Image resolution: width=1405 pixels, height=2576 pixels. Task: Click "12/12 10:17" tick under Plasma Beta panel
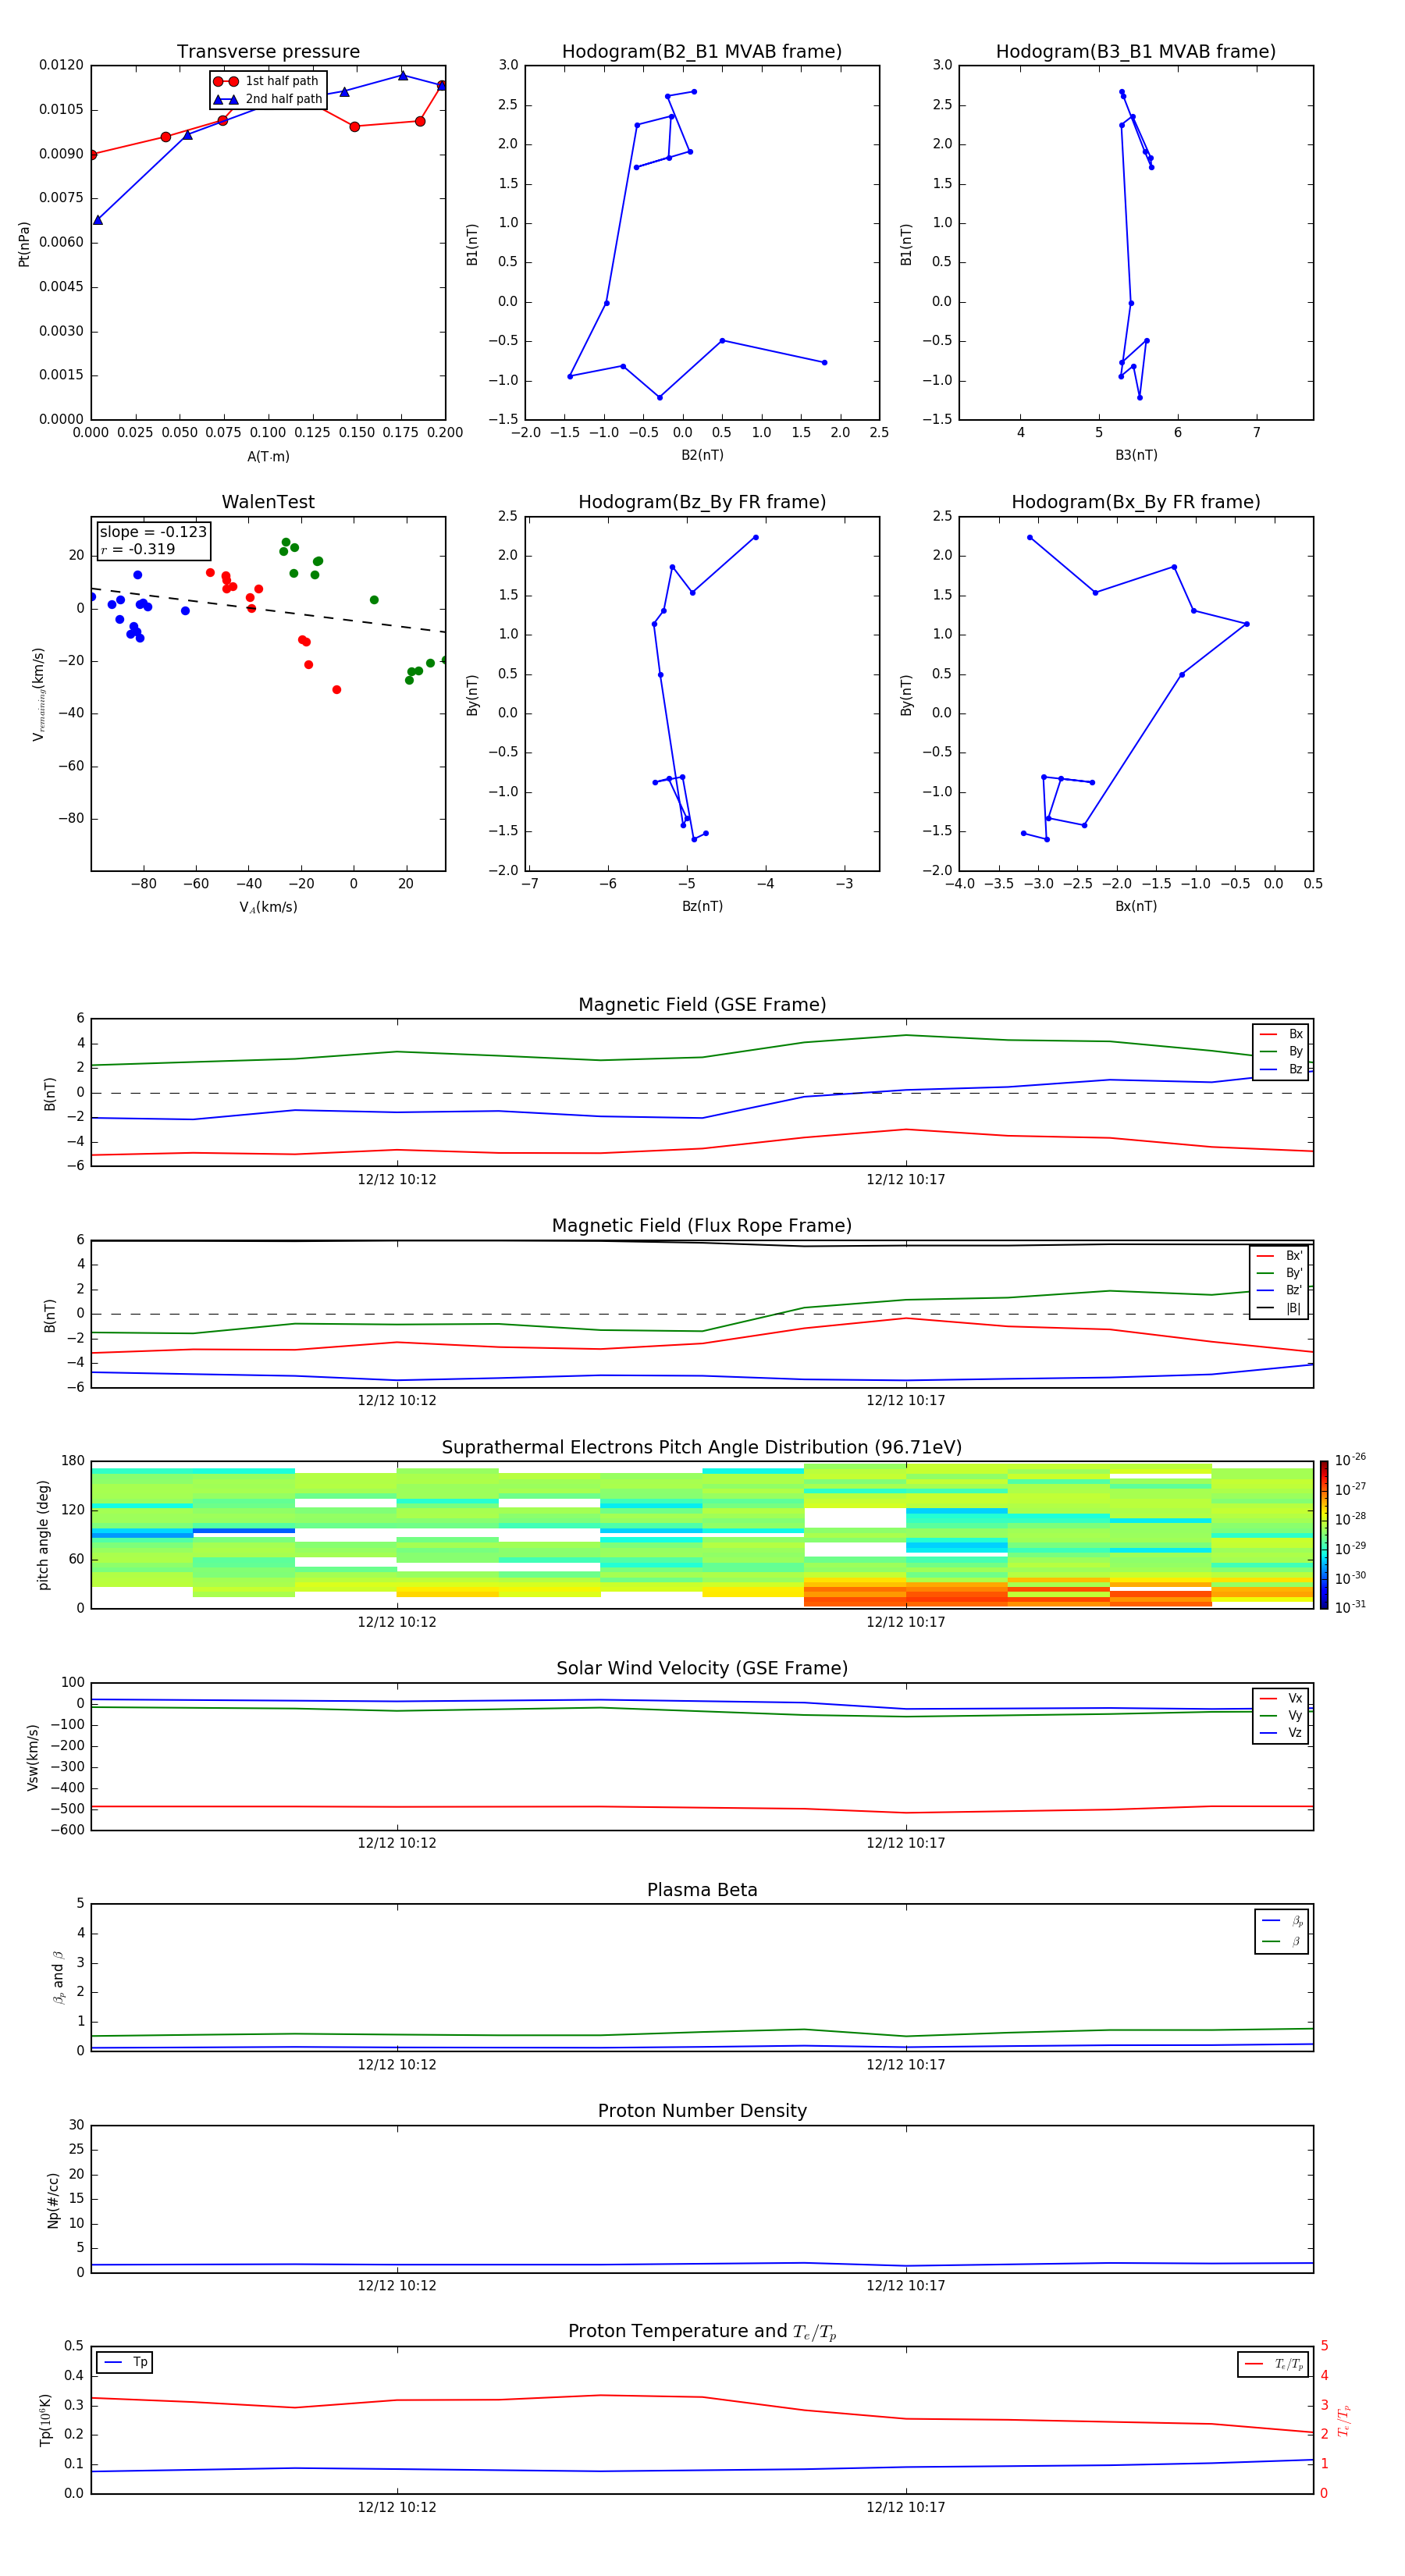coord(906,2065)
